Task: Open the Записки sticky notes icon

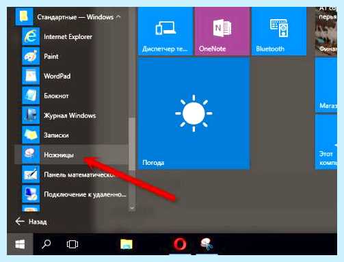Action: coord(31,135)
